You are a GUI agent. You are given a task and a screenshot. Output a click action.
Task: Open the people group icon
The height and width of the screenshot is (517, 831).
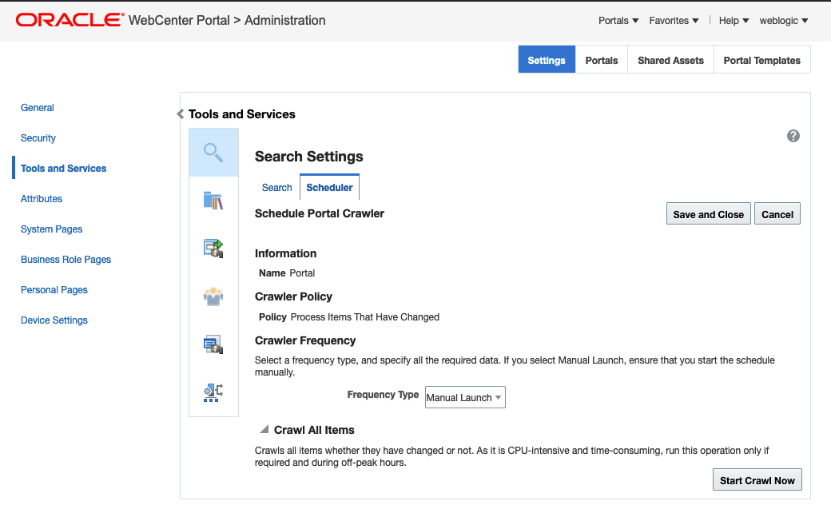coord(213,296)
